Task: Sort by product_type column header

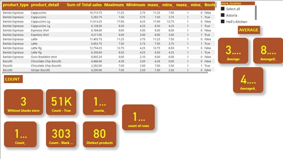Action: pos(16,5)
